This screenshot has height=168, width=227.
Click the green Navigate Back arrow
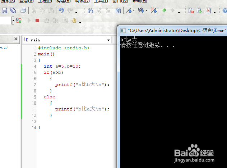[x=164, y=10]
